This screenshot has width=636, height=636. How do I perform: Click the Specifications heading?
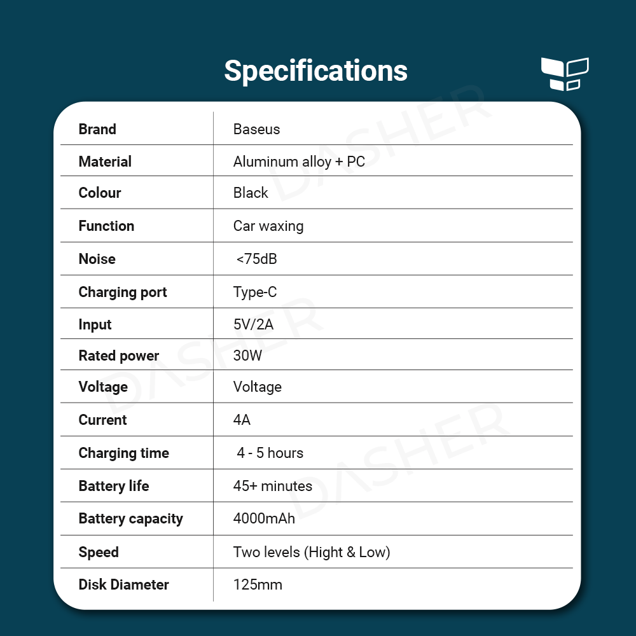(x=315, y=71)
